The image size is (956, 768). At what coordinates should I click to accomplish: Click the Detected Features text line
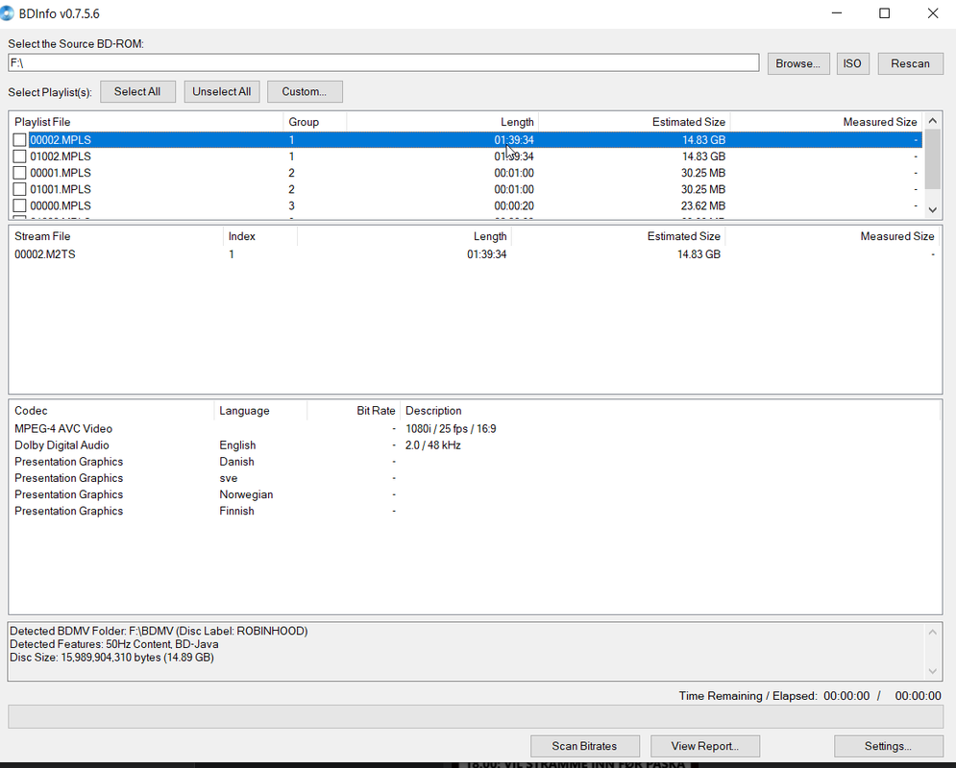114,644
